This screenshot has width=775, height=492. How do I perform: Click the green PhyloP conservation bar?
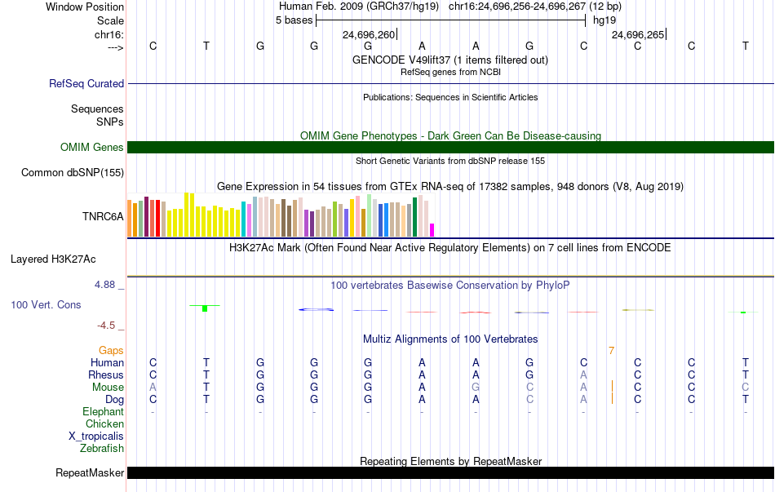pos(205,308)
